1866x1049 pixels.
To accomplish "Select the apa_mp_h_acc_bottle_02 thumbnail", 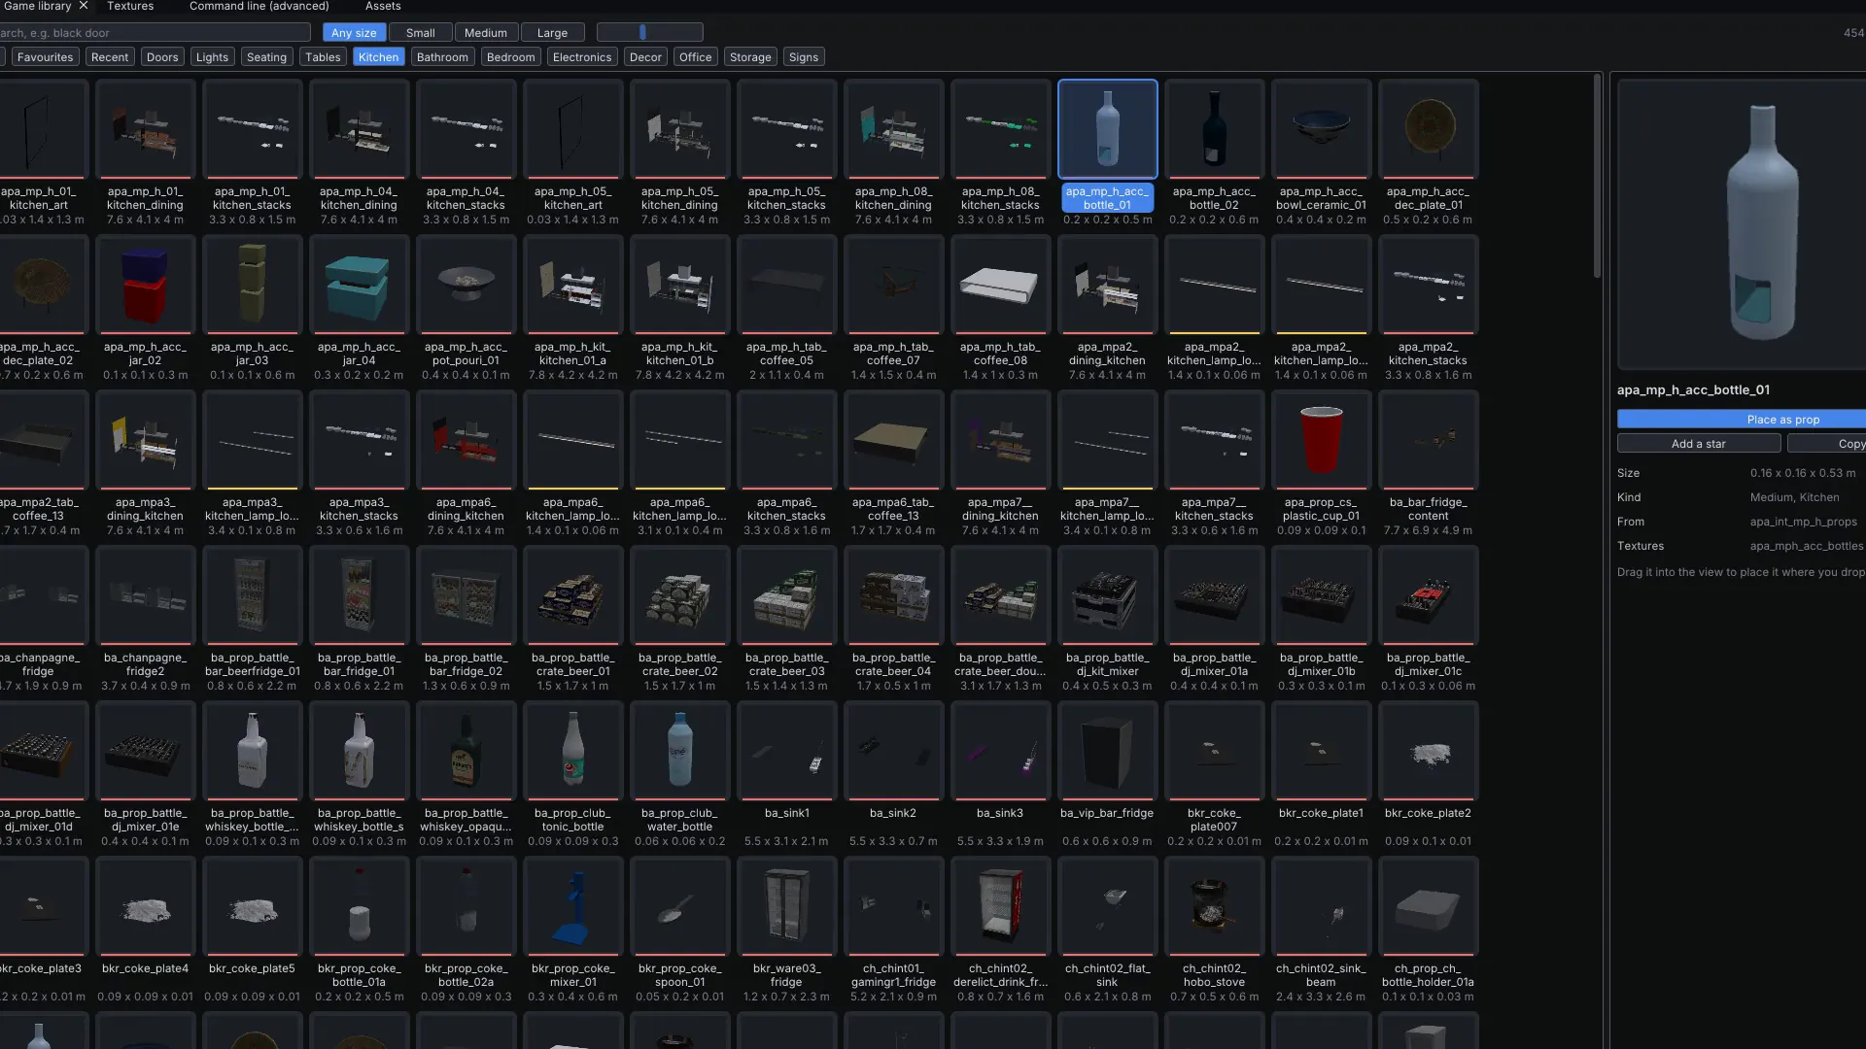I will pos(1214,129).
